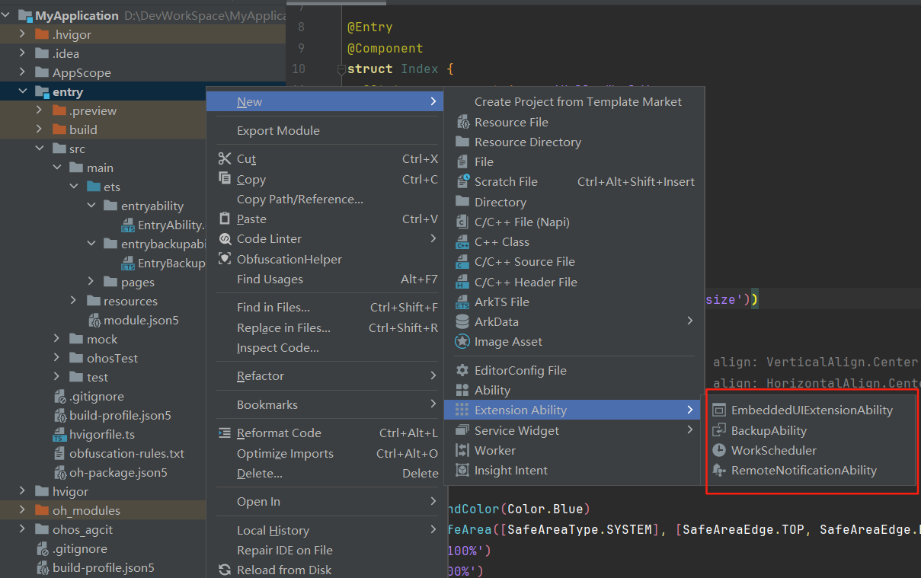The image size is (921, 578).
Task: Click the EmbeddedUIExtensionAbility icon
Action: coord(718,410)
